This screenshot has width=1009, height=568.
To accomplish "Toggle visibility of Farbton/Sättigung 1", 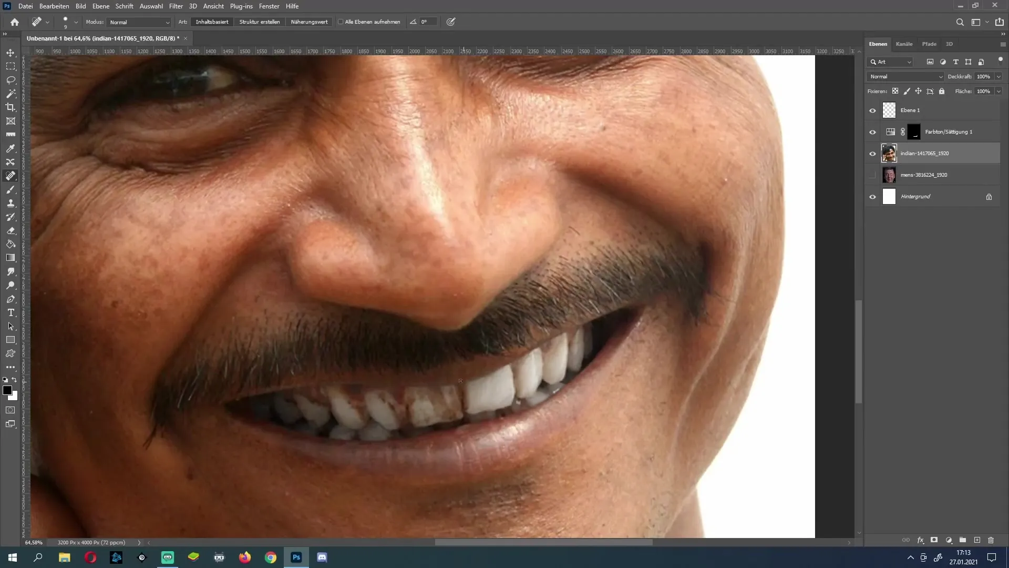I will (872, 131).
